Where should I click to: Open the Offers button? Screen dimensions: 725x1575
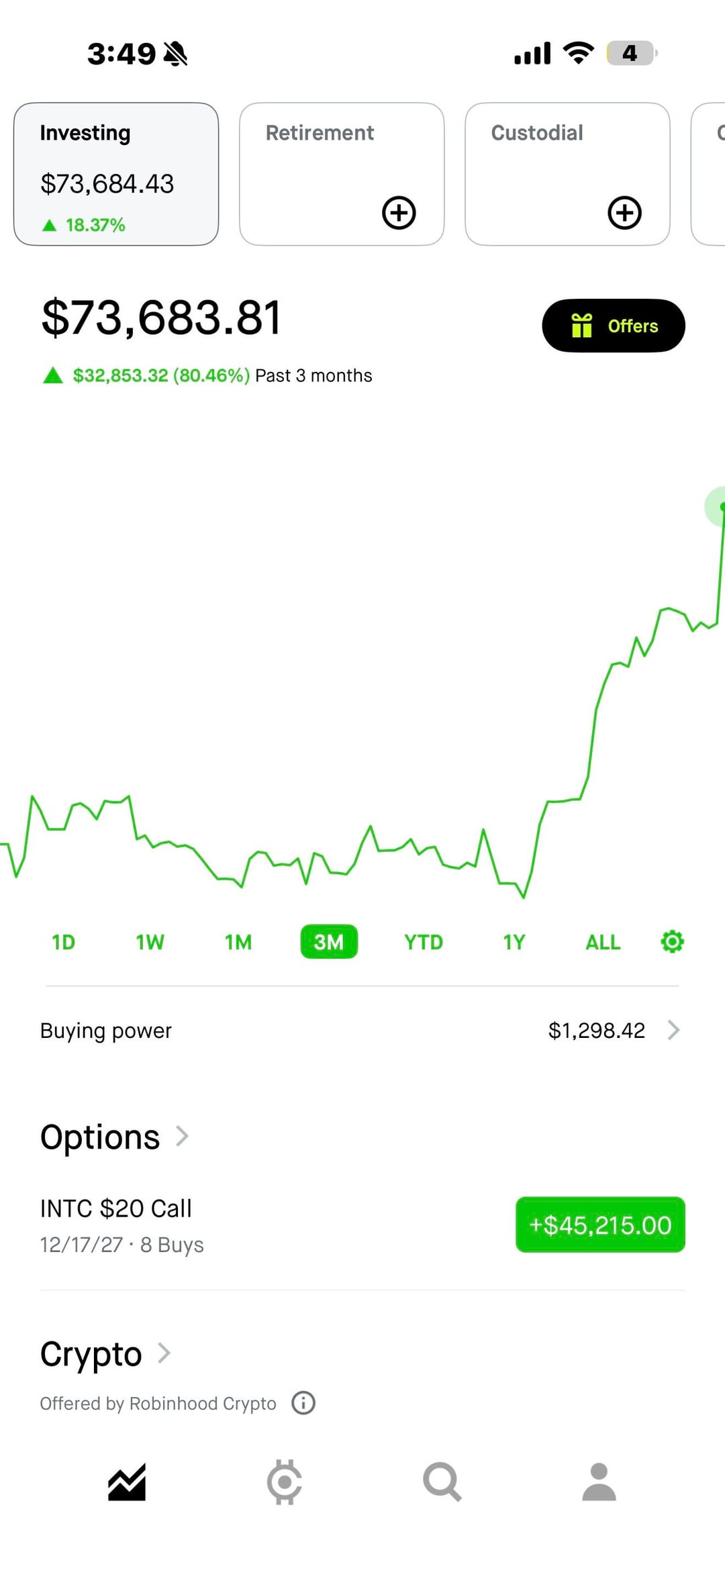[x=614, y=326]
